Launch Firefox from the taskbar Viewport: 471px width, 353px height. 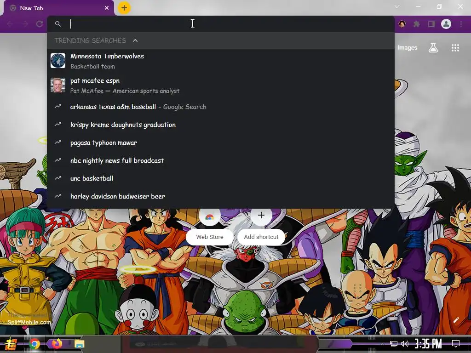coord(57,343)
